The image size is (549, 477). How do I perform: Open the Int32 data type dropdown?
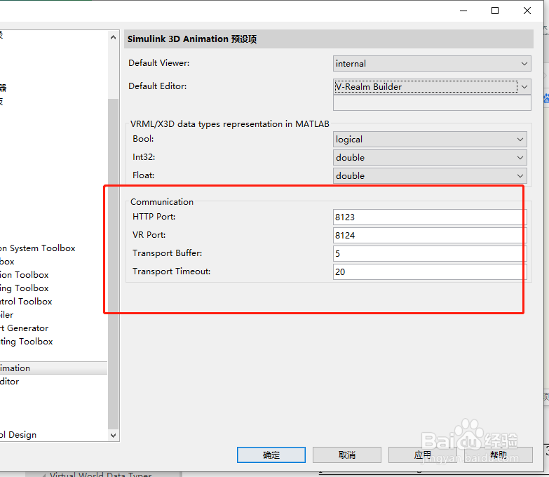coord(430,158)
